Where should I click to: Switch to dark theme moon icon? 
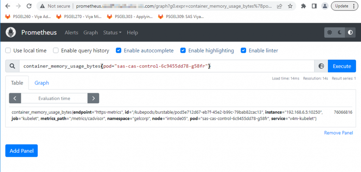pyautogui.click(x=340, y=32)
